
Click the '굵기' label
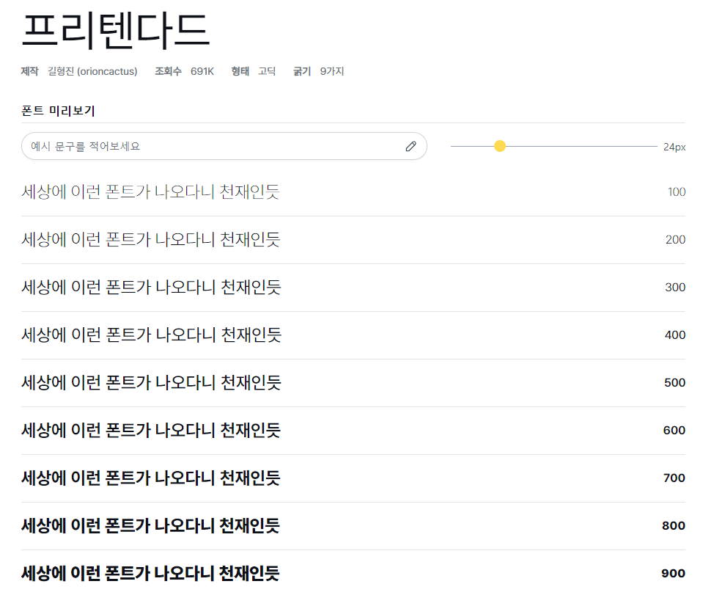tap(302, 72)
